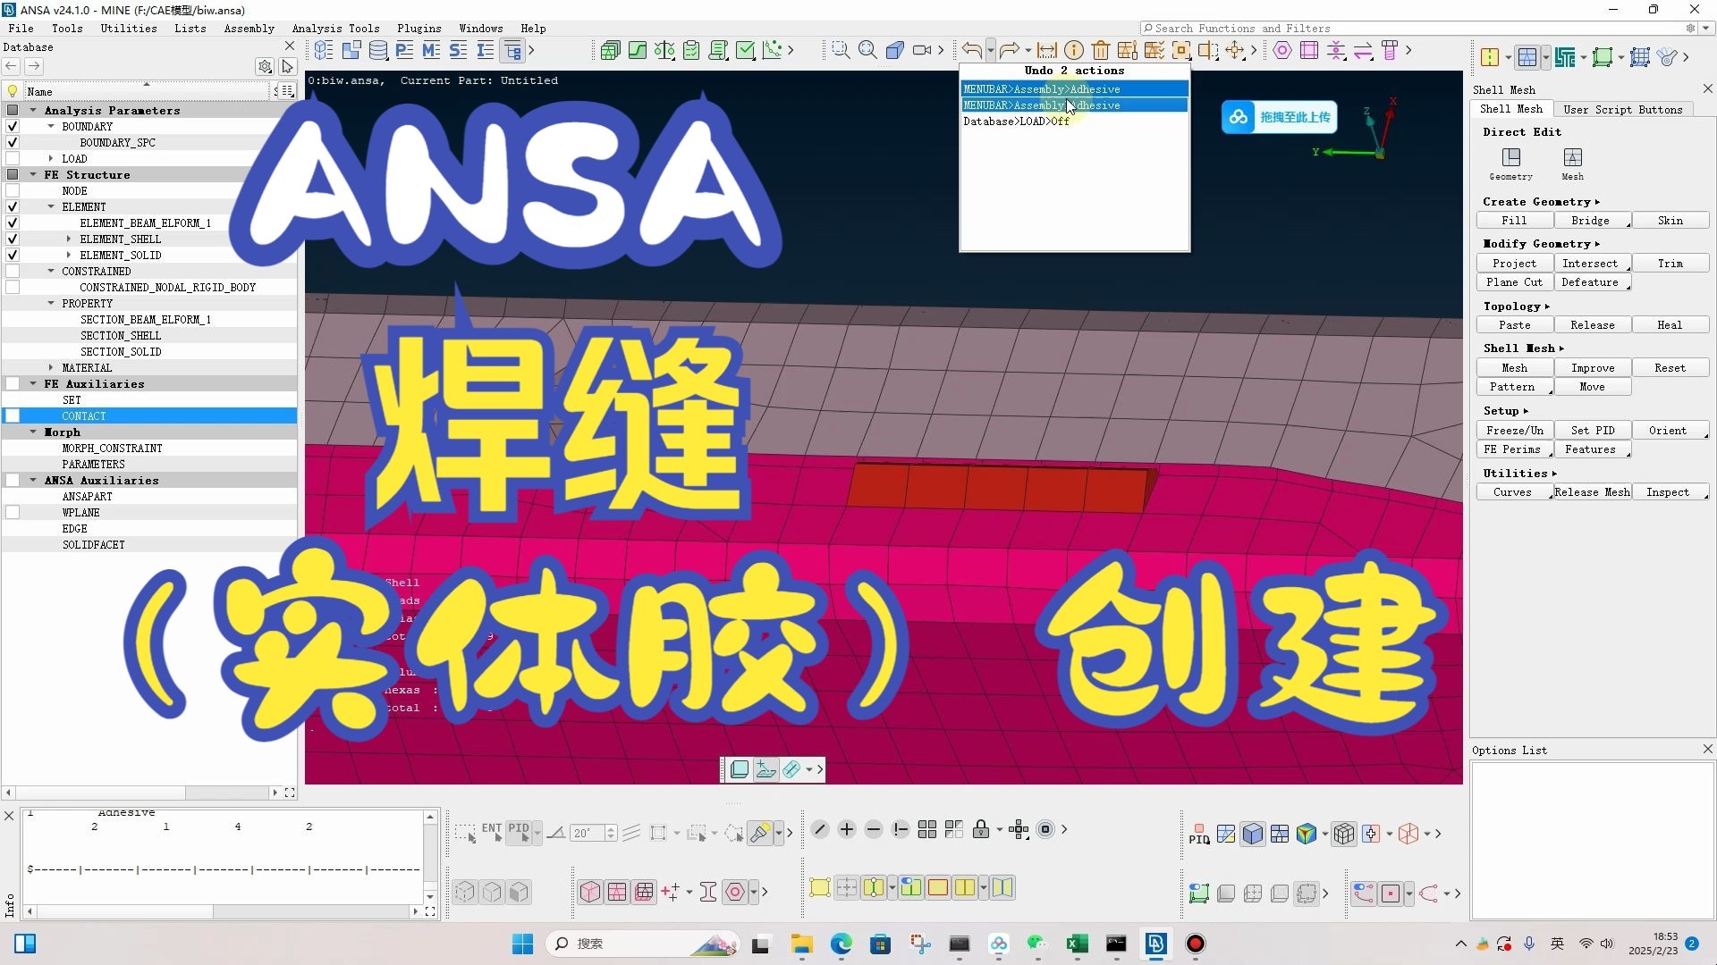Switch to User Script Buttons tab
This screenshot has width=1717, height=965.
click(1622, 110)
